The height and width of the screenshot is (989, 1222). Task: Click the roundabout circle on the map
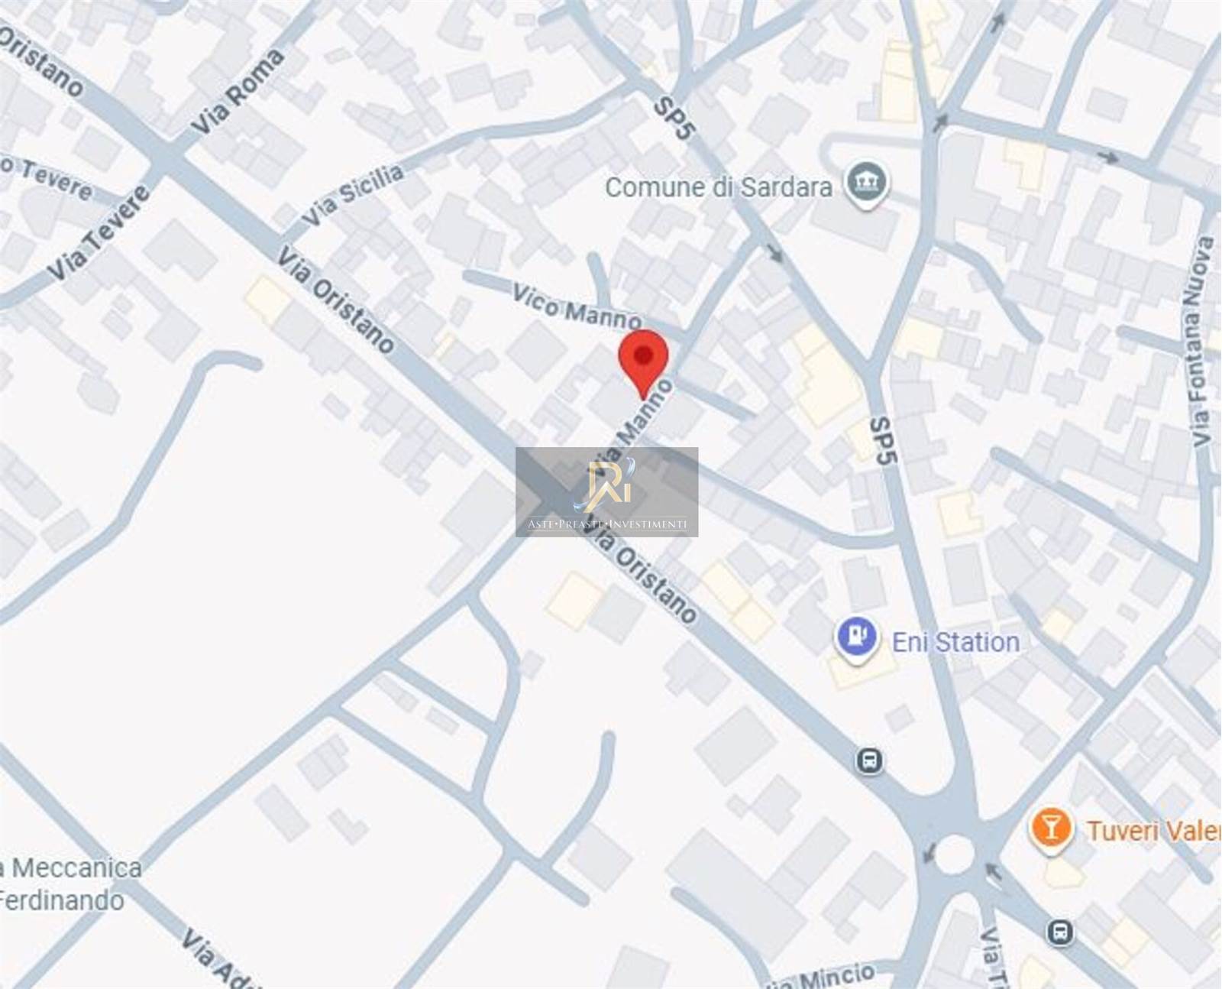(954, 852)
